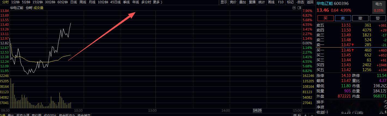Switch to the 周线 weekly chart

click(x=83, y=2)
